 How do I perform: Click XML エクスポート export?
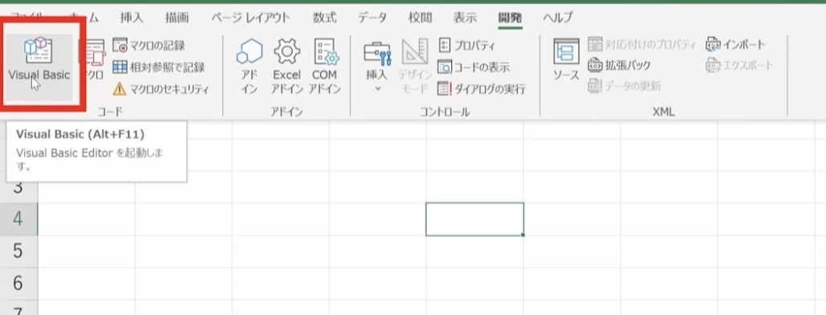(x=739, y=65)
